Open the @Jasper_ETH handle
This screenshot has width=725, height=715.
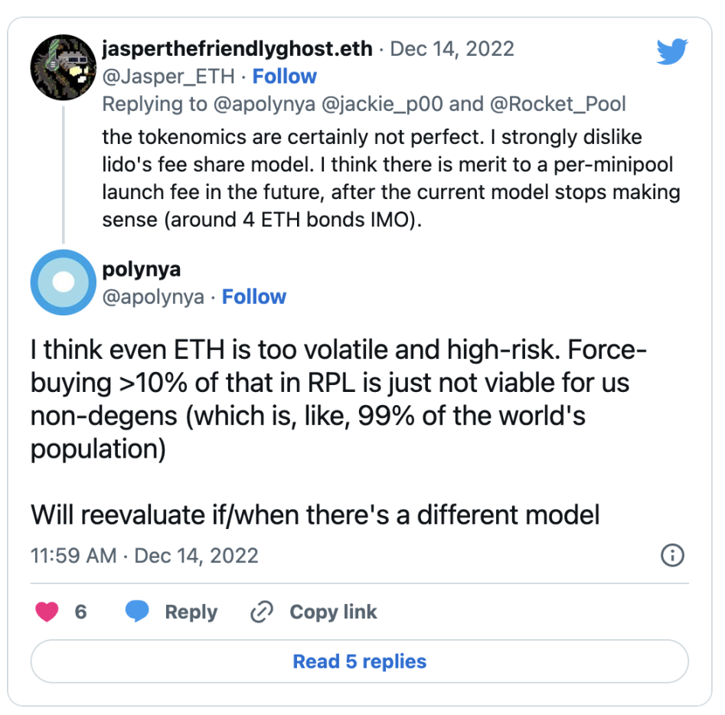pos(171,77)
